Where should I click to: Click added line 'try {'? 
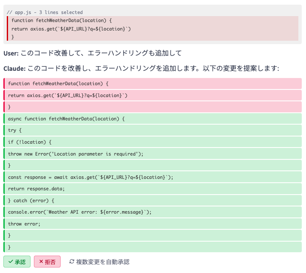pos(153,130)
